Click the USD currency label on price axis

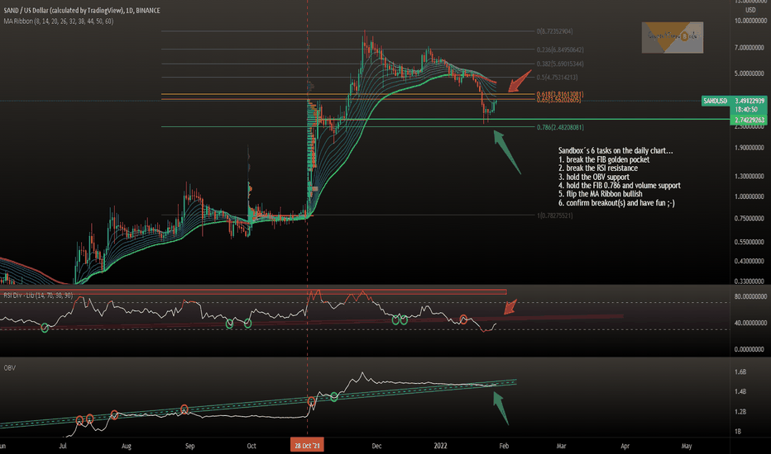click(750, 10)
